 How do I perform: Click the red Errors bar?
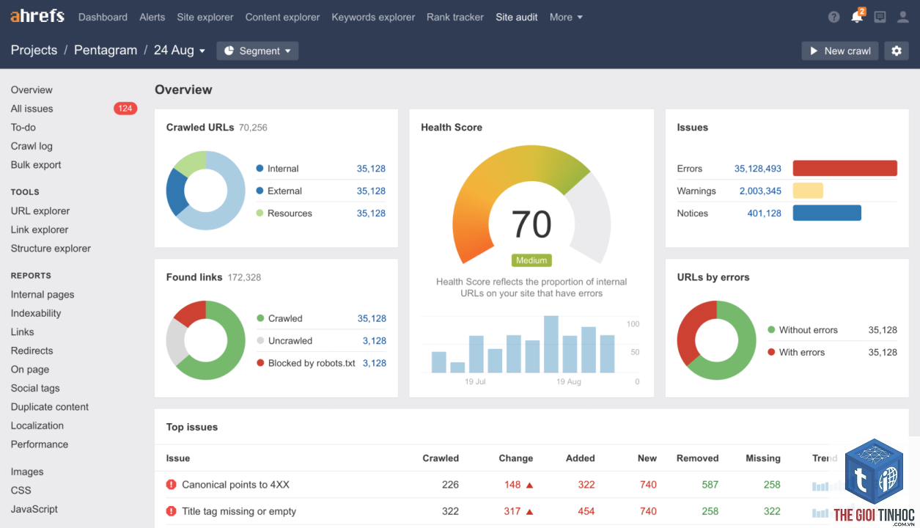point(845,168)
